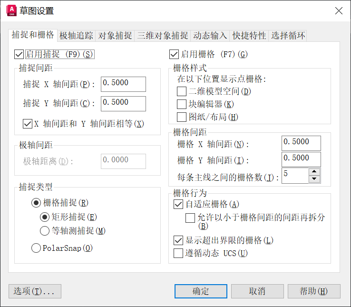This screenshot has height=307, width=351.
Task: Click the AutoCAD logo icon in title bar
Action: pos(11,10)
